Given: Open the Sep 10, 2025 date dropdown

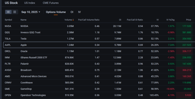Looking at the screenshot, I should point(31,12).
